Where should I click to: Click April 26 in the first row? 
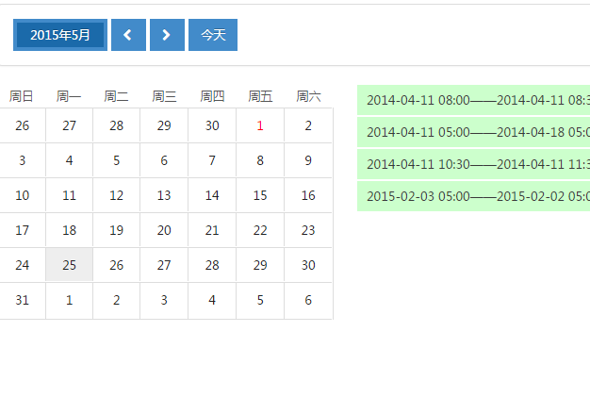coord(23,125)
